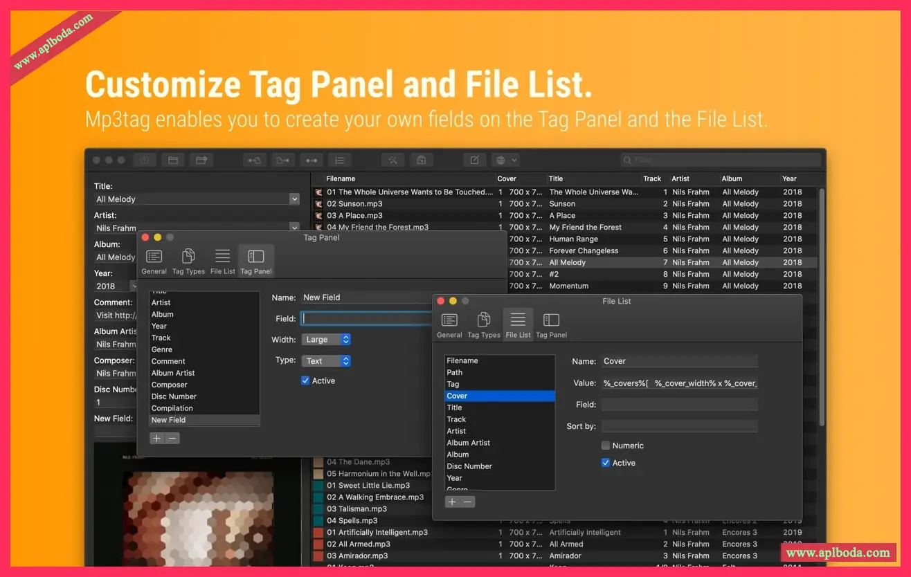Expand the Title field dropdown showing All Melody
The height and width of the screenshot is (577, 911).
pos(294,199)
